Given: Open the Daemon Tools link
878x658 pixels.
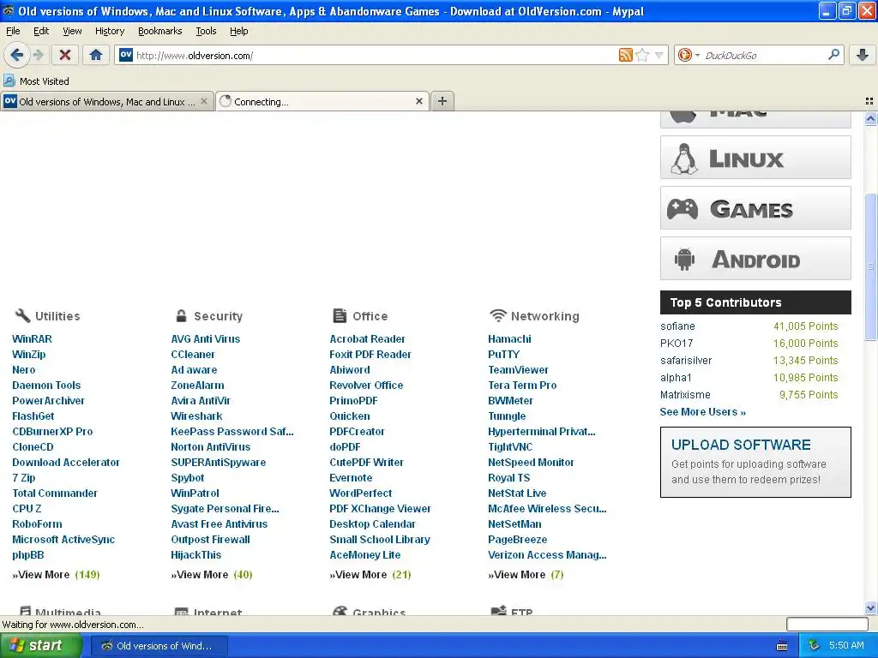Looking at the screenshot, I should 46,386.
